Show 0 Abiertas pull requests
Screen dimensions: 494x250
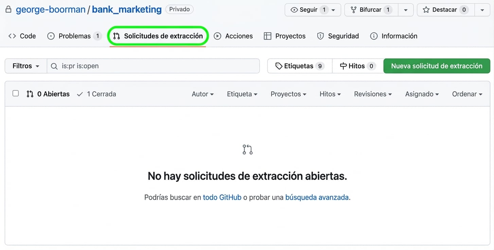pos(48,94)
